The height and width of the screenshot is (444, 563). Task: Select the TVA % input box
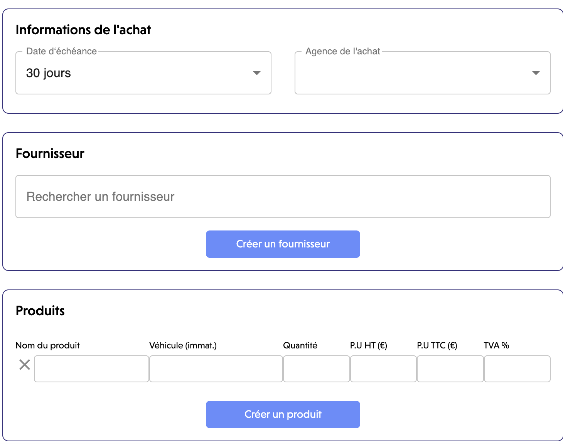(x=517, y=369)
